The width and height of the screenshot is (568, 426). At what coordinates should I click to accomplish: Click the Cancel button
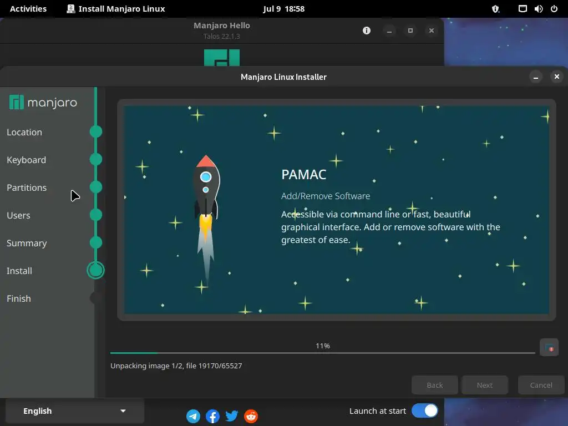click(x=541, y=385)
